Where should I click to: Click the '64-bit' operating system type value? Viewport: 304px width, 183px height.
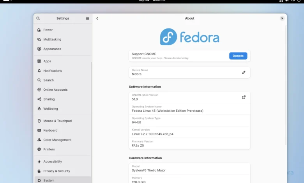pyautogui.click(x=136, y=122)
